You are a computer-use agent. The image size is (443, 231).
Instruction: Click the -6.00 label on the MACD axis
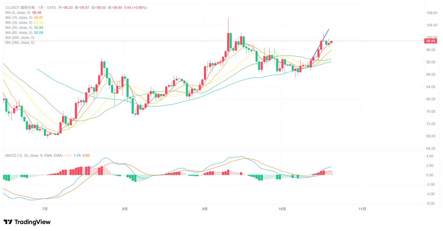pos(430,203)
